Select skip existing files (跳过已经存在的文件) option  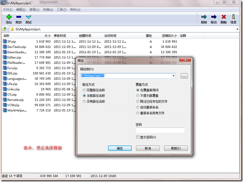(138, 101)
